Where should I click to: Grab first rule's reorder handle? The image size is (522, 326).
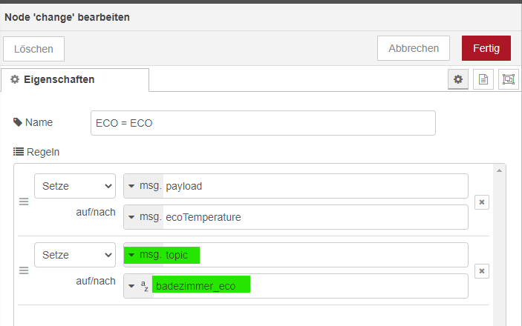24,202
